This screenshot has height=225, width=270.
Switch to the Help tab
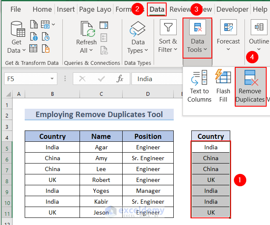coord(260,9)
